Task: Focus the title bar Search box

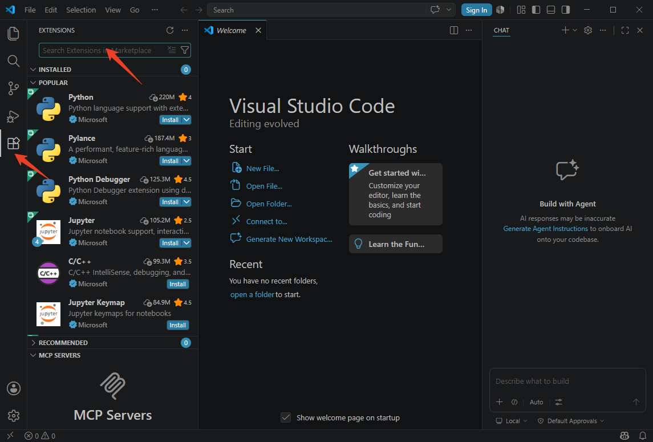Action: [x=317, y=10]
